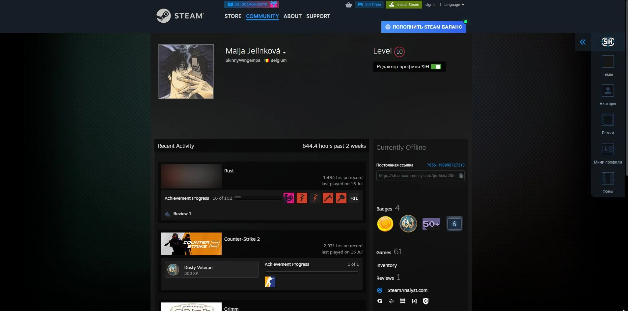Open Фоны backgrounds panel icon
Screen dimensions: 628x311
tap(608, 178)
